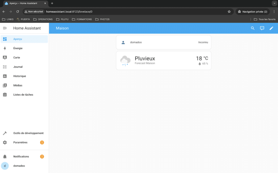Open the Énergie panel

point(24,48)
